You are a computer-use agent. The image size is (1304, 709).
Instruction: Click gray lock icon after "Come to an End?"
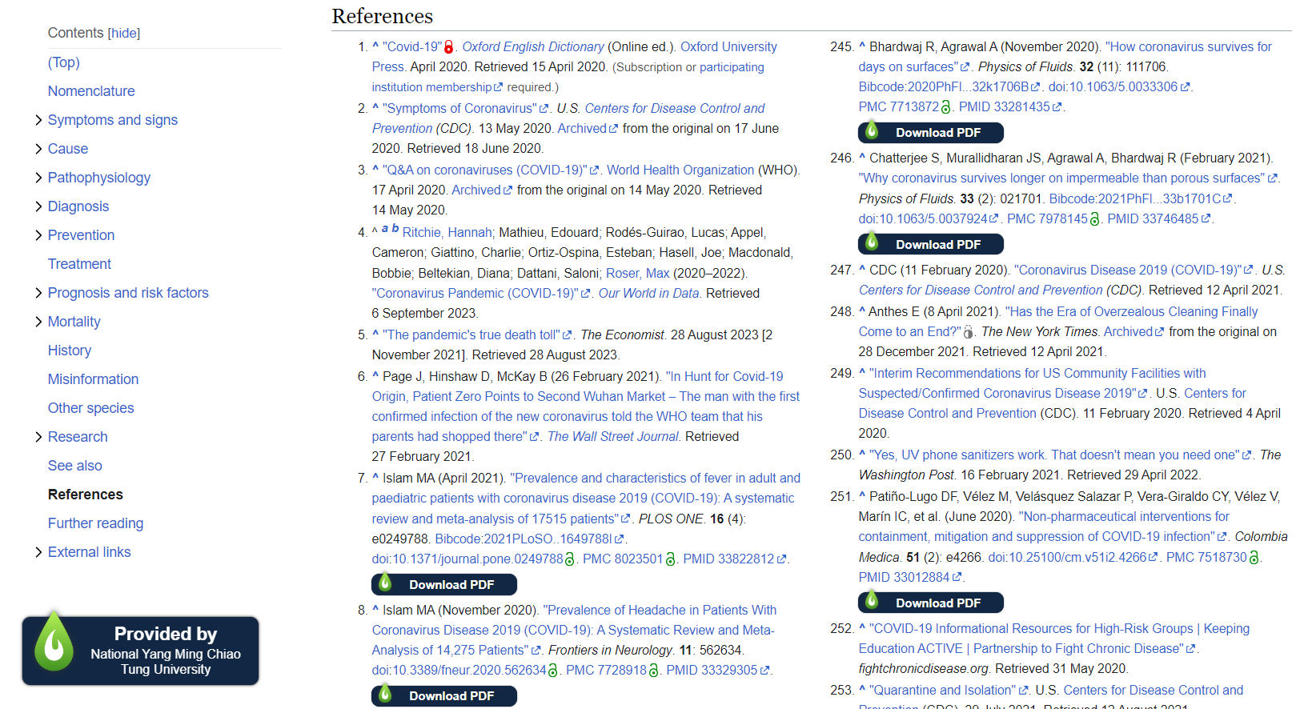pos(969,332)
